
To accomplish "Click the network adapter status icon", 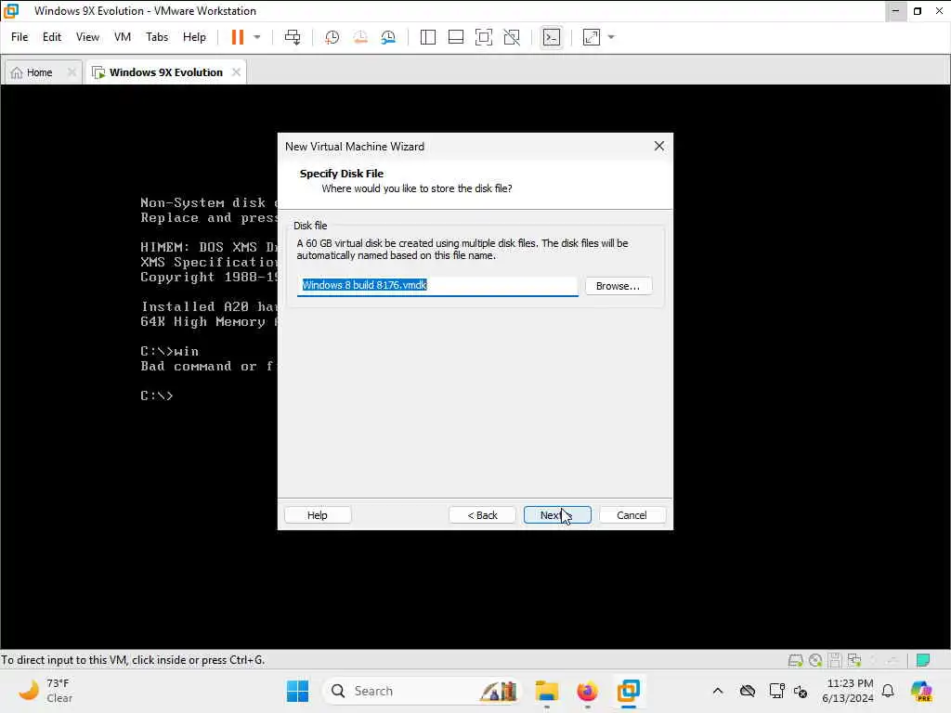I will point(854,660).
